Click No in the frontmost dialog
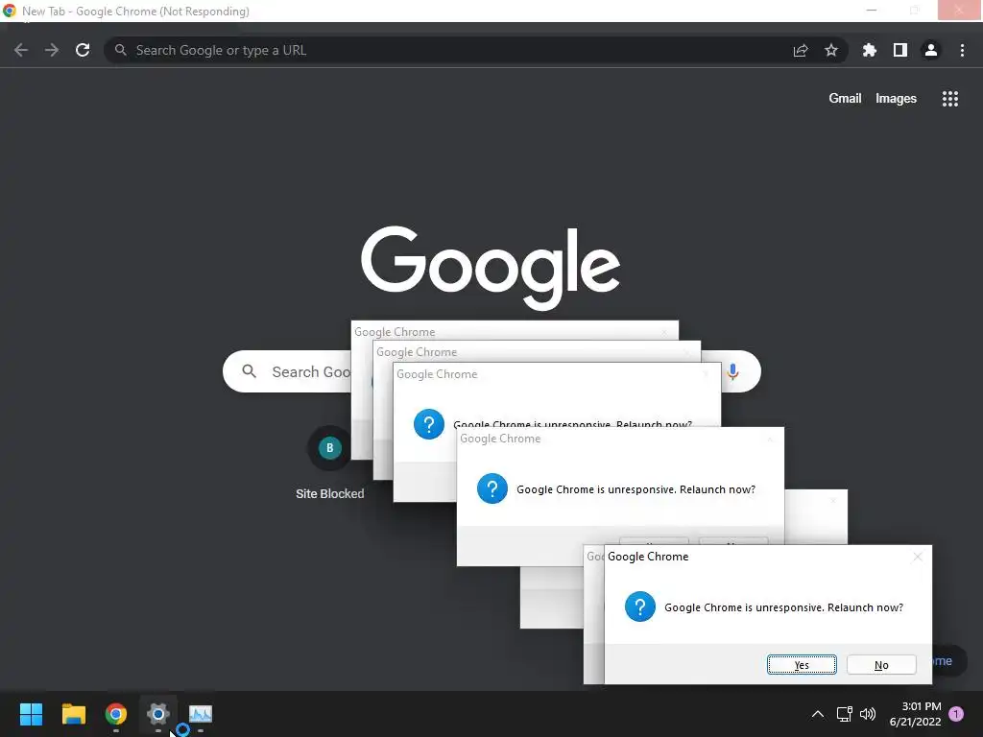Viewport: 983px width, 737px height. click(881, 664)
